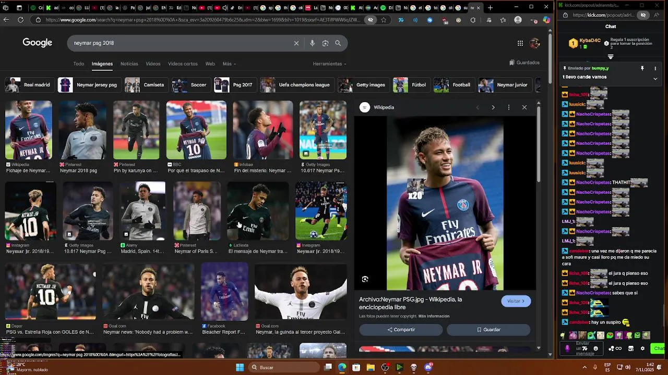Reload the Google page
Viewport: 668px width, 375px height.
20,20
